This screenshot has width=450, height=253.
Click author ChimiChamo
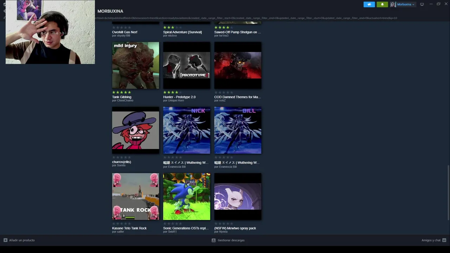(125, 100)
